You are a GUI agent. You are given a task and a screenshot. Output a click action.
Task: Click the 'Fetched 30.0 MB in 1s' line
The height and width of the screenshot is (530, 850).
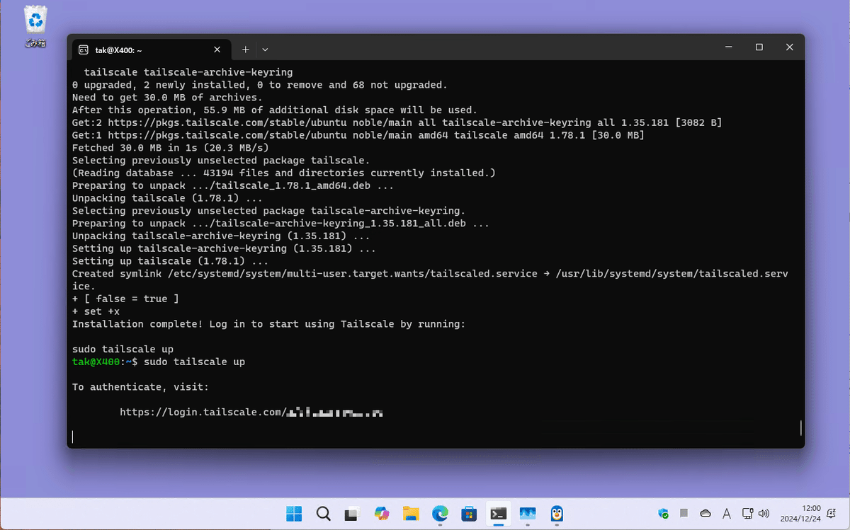pyautogui.click(x=170, y=148)
